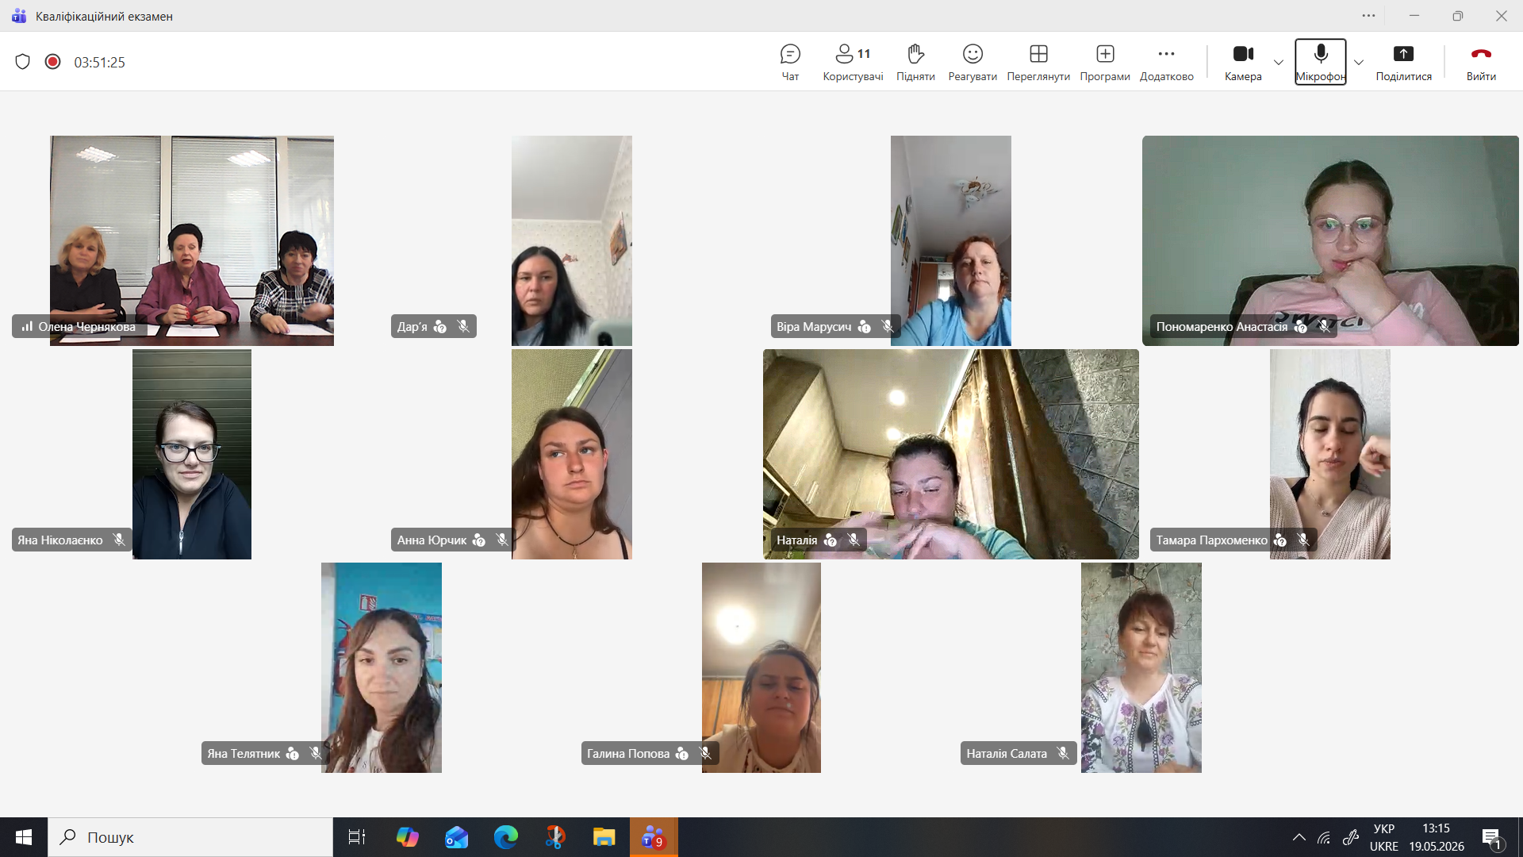Click the red recording indicator
1523x857 pixels.
pos(53,62)
